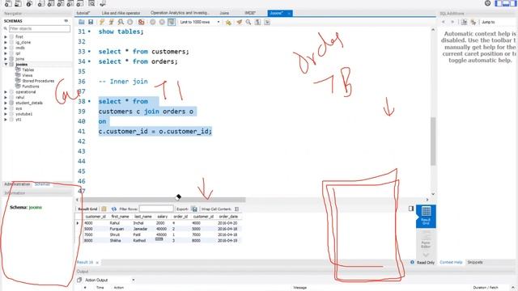Export the recordset with the Export icon
This screenshot has height=291, width=518.
pos(194,209)
